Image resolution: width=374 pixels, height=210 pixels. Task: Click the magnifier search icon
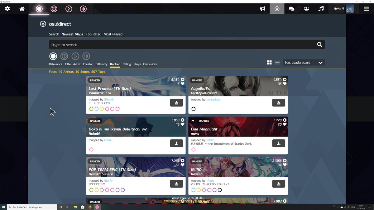click(x=319, y=44)
